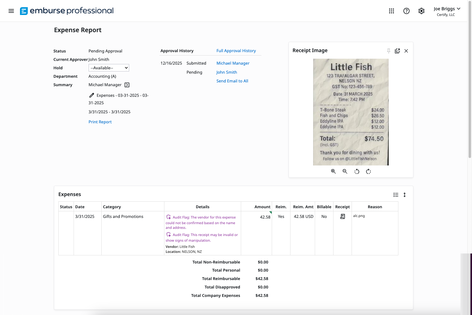This screenshot has width=472, height=315.
Task: Adjust row height using the vertical resize icon
Action: [x=405, y=194]
